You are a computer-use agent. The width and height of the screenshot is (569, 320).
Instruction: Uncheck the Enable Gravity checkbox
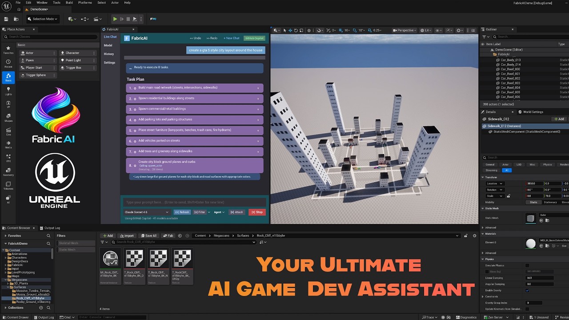[x=527, y=290]
